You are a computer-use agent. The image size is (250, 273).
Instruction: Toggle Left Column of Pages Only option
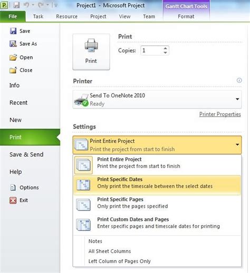coord(120,261)
